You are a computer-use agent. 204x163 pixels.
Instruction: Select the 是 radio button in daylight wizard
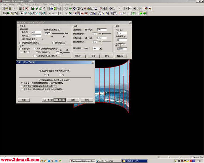coord(45,75)
